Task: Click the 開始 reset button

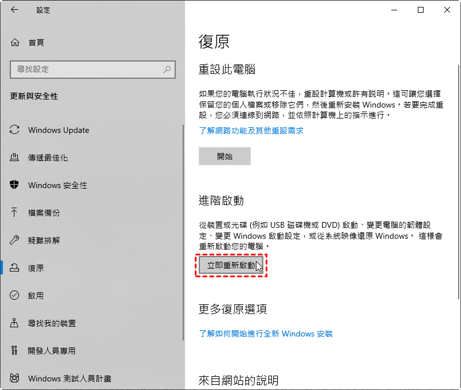Action: (225, 156)
